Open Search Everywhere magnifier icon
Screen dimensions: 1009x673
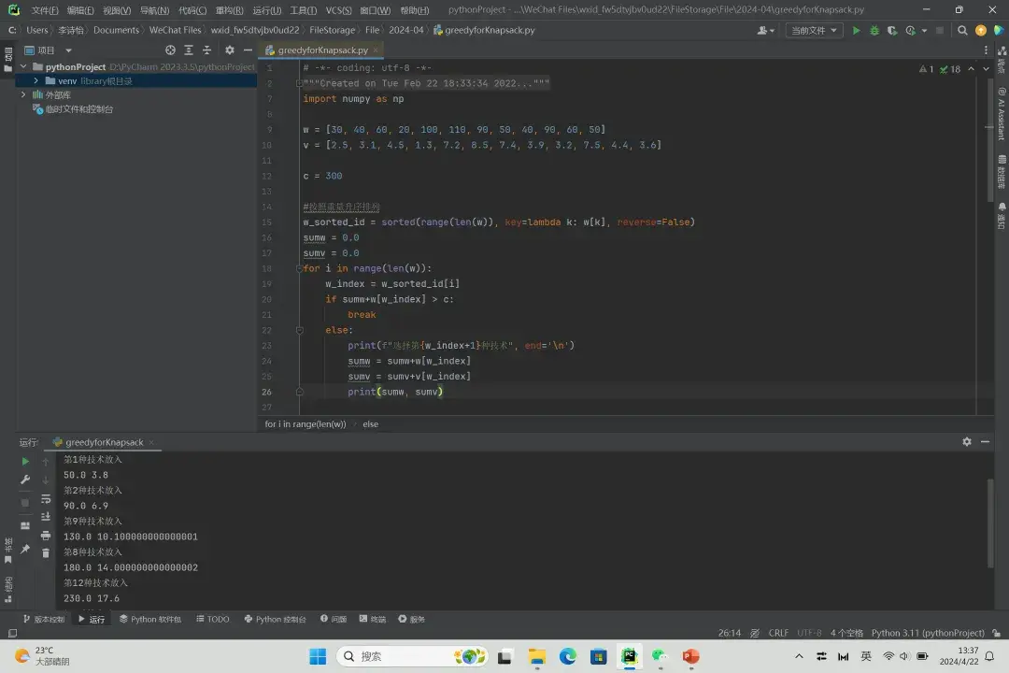point(963,30)
